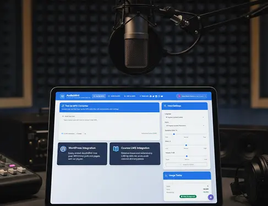Switch to the second header tab
The height and width of the screenshot is (206, 268).
point(114,96)
